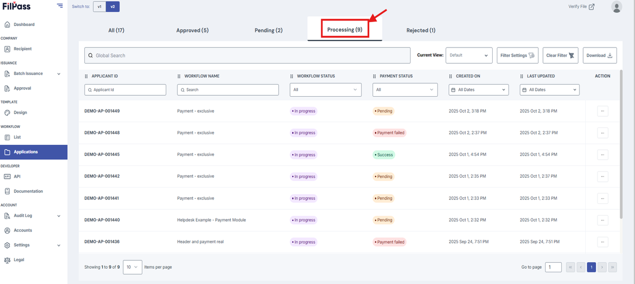Open the Recipient sidebar item

pyautogui.click(x=23, y=49)
